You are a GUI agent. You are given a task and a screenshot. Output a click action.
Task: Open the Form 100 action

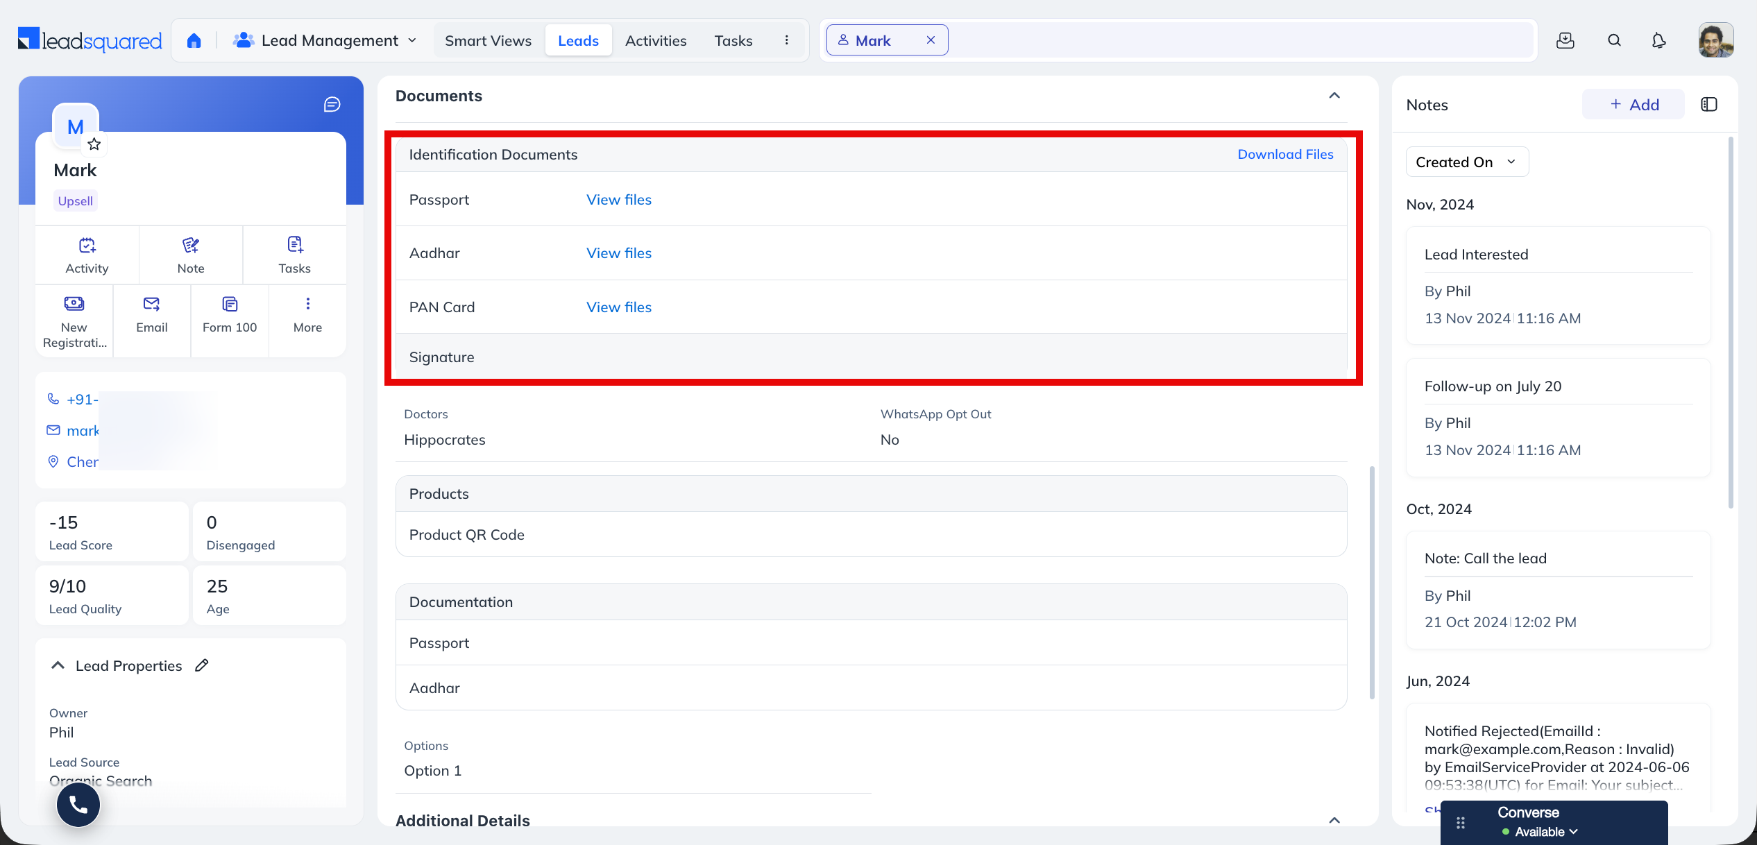tap(230, 314)
